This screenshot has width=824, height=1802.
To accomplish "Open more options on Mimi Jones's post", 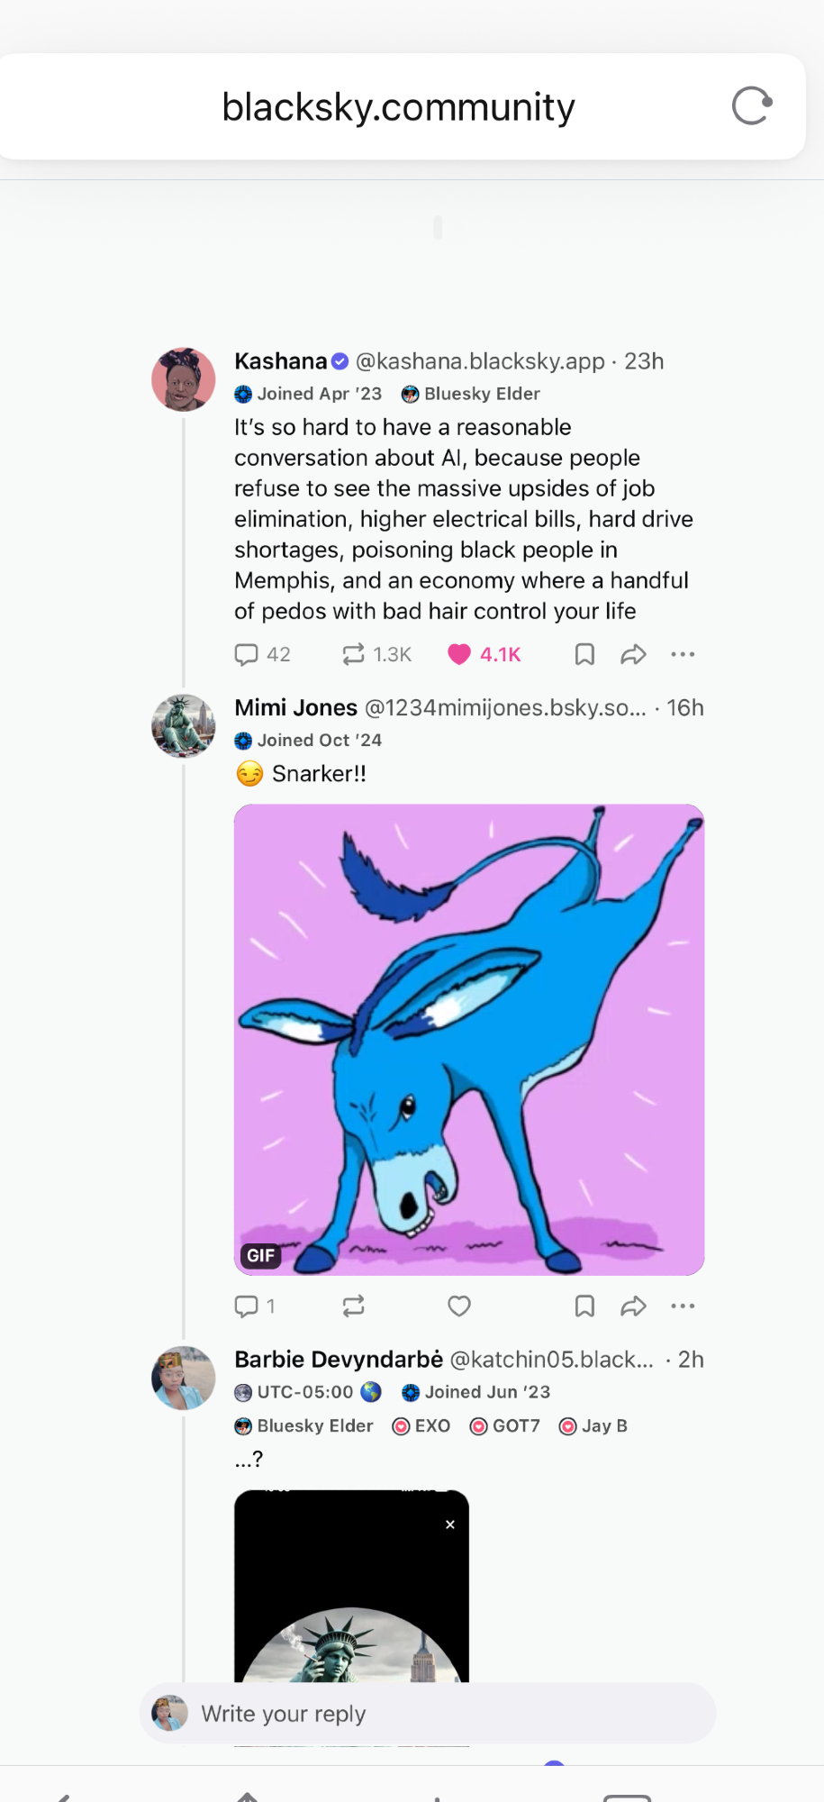I will coord(683,1306).
